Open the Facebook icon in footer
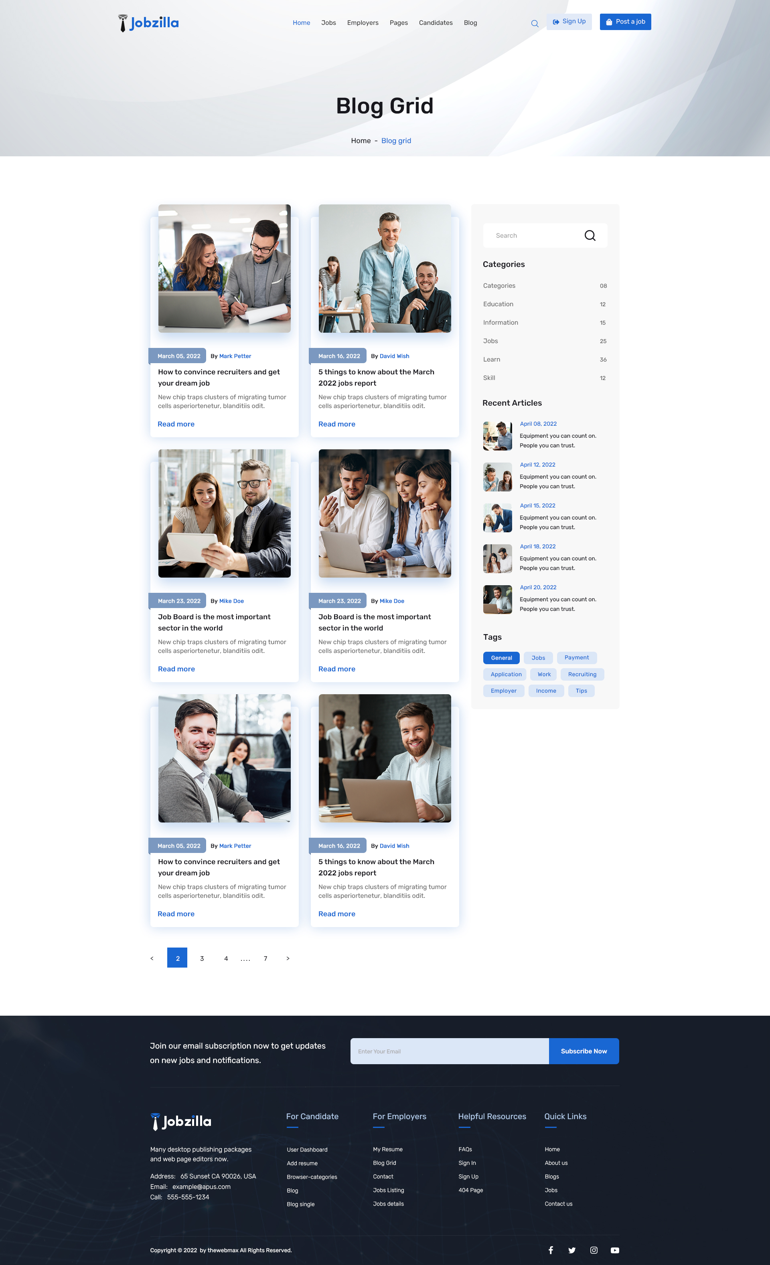Image resolution: width=770 pixels, height=1265 pixels. pos(551,1250)
